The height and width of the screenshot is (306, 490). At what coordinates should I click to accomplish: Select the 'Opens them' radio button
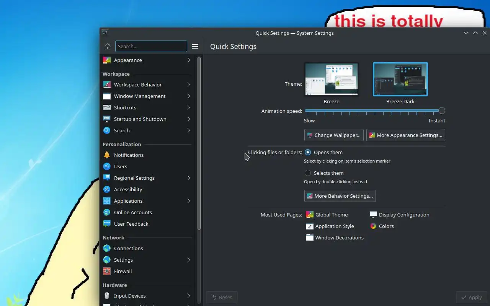pyautogui.click(x=308, y=152)
